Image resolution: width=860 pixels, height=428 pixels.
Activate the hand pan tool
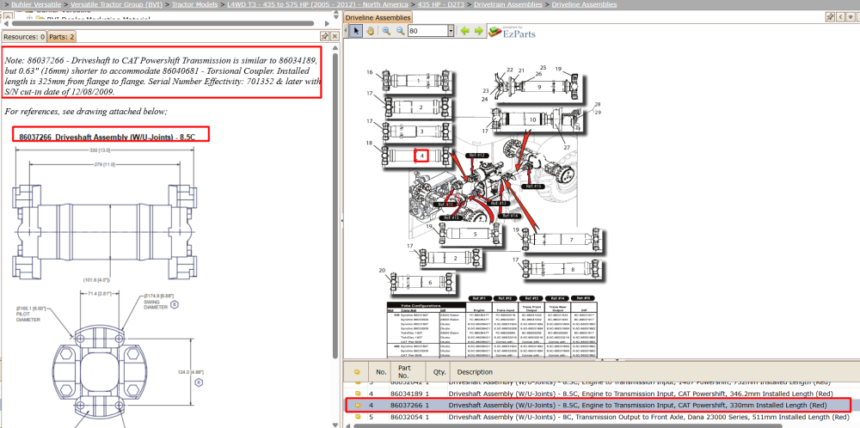tap(370, 31)
